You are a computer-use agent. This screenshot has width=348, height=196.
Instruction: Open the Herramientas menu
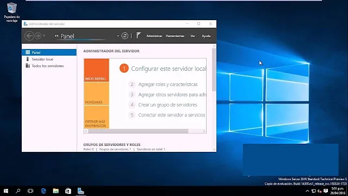tap(175, 36)
